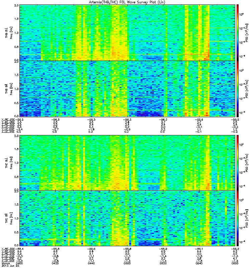Click the 2.0 frequency tick of THC B-perpendicular panel

(16, 136)
